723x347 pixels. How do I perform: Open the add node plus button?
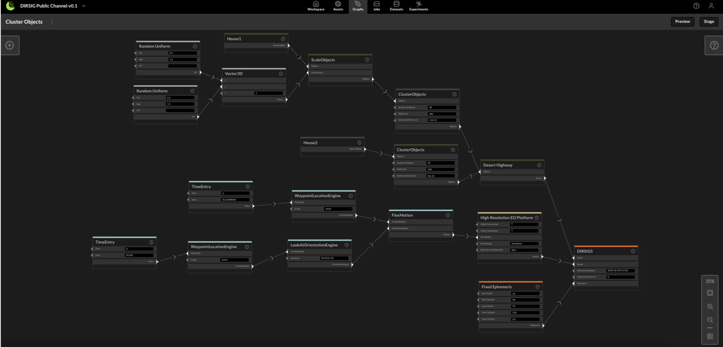pyautogui.click(x=10, y=45)
